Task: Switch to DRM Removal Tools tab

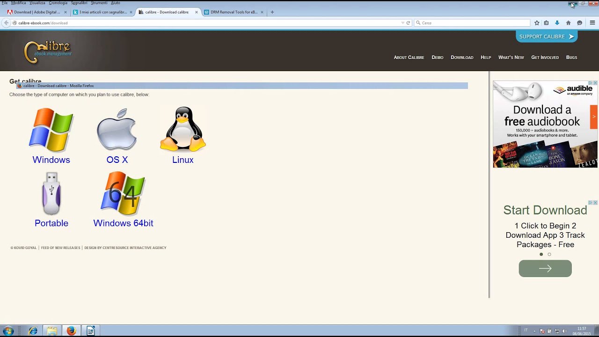Action: (234, 12)
